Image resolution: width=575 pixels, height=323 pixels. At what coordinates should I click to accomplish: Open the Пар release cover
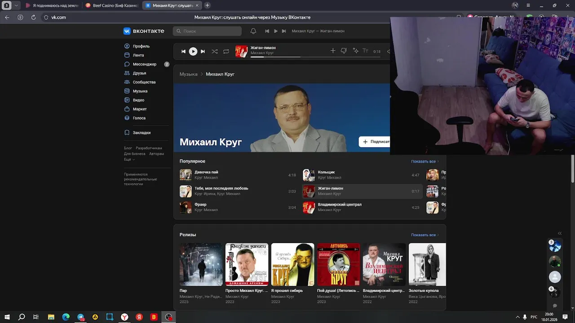tap(201, 264)
